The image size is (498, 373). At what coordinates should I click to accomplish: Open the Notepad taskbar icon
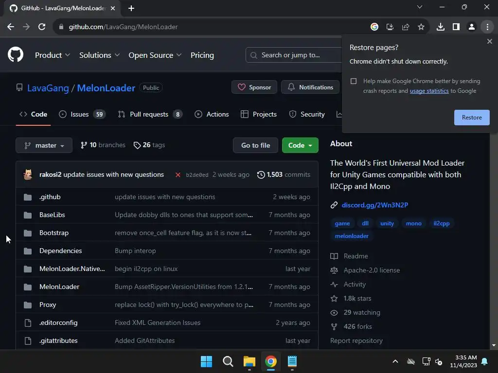(x=292, y=361)
